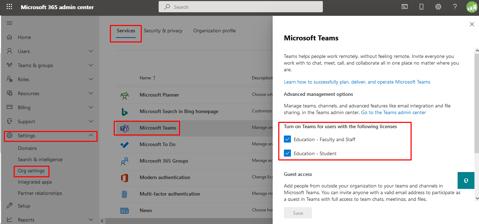This screenshot has width=479, height=224.
Task: Switch to the Services tab
Action: pyautogui.click(x=126, y=31)
